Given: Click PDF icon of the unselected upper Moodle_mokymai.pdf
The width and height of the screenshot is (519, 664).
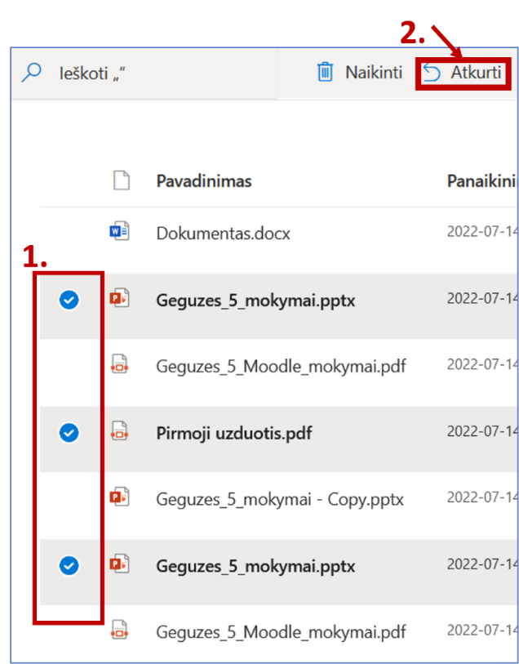Looking at the screenshot, I should (120, 365).
